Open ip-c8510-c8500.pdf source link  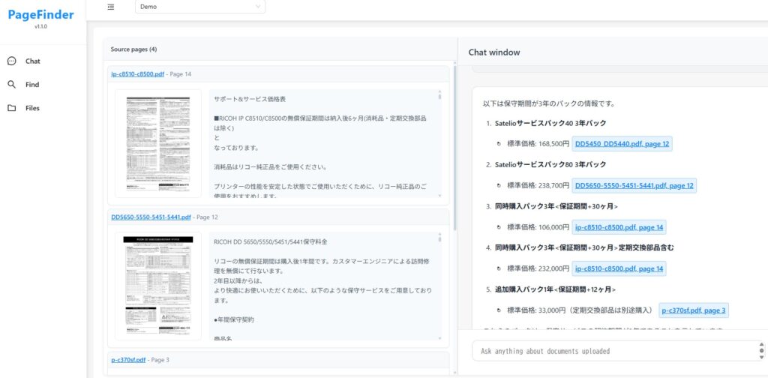(x=137, y=74)
